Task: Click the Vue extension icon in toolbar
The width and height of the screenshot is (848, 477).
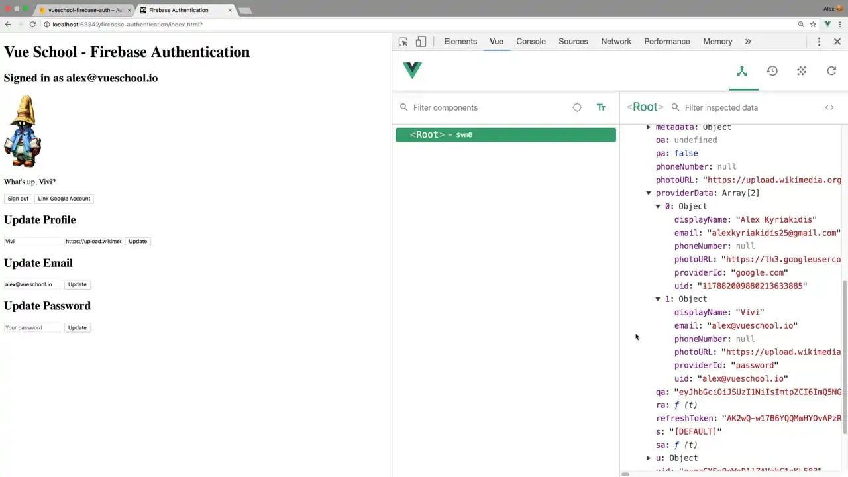Action: 827,25
